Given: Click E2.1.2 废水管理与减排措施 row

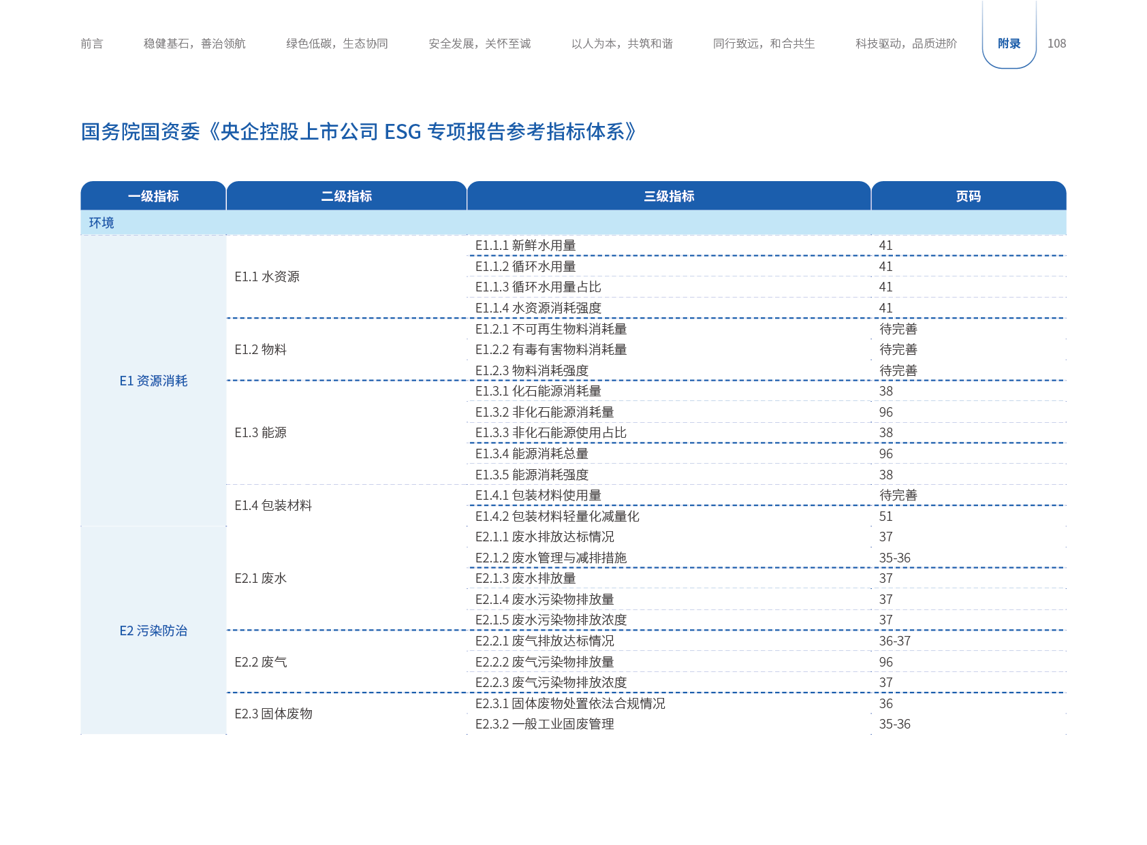Looking at the screenshot, I should click(550, 558).
